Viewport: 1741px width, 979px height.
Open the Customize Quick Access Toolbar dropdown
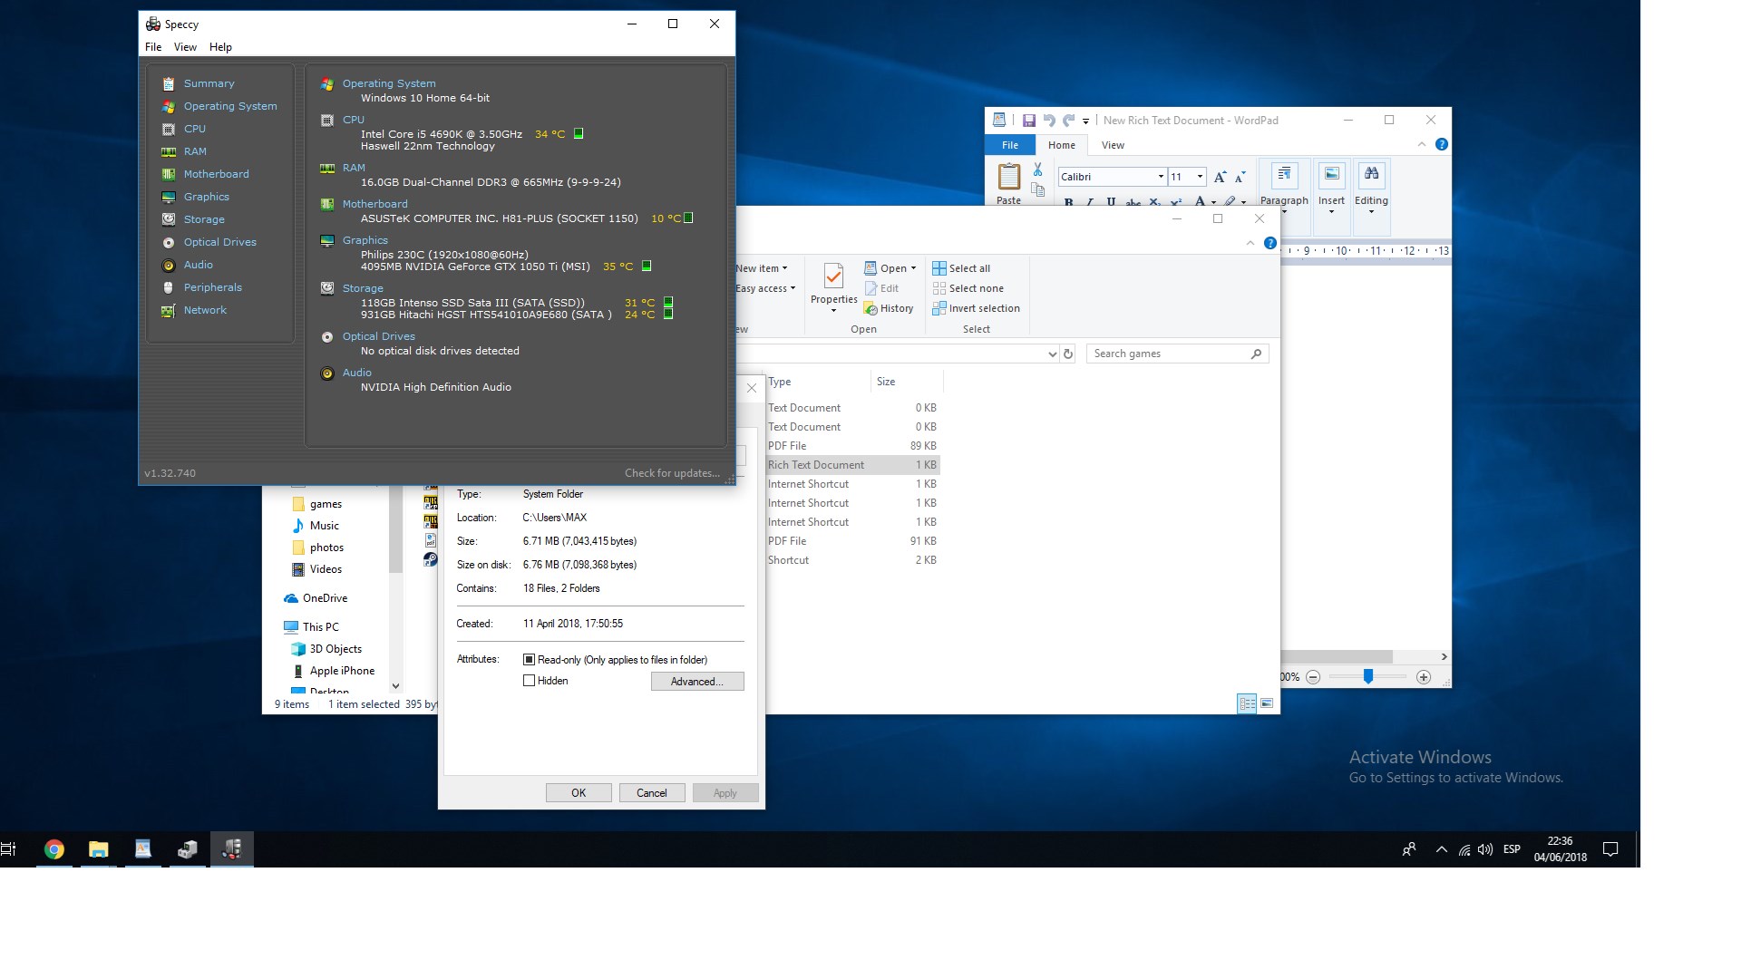(1085, 121)
